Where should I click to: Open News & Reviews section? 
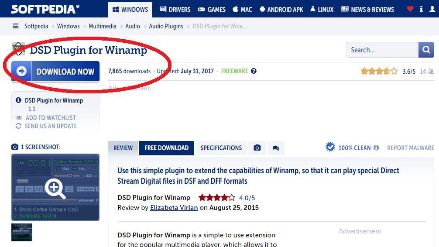pos(367,10)
